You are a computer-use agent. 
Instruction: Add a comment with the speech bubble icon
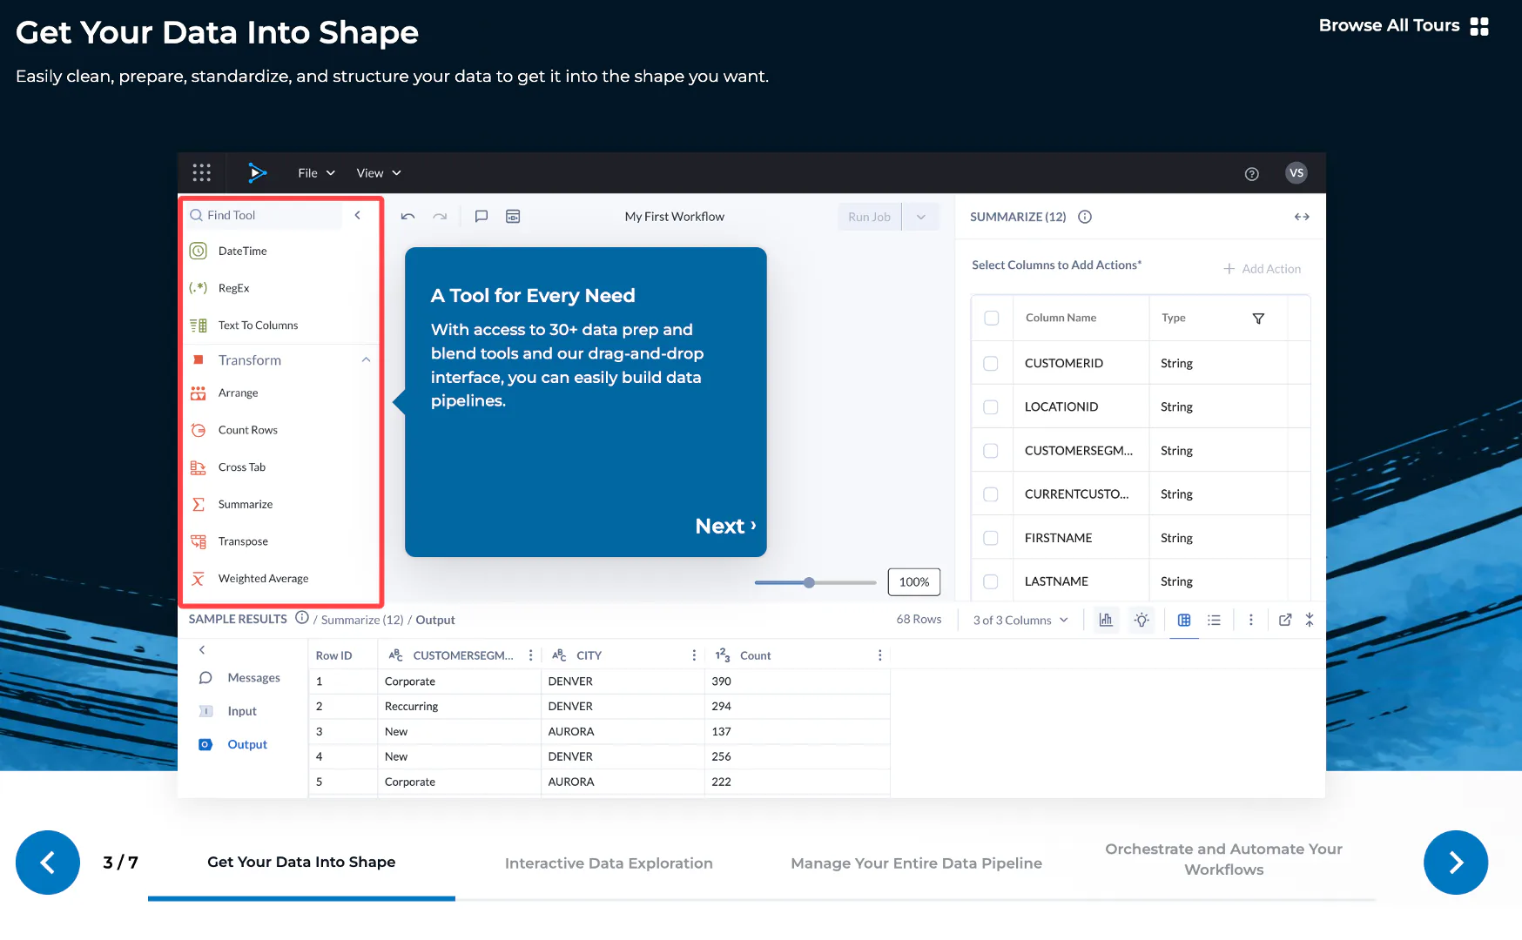481,217
